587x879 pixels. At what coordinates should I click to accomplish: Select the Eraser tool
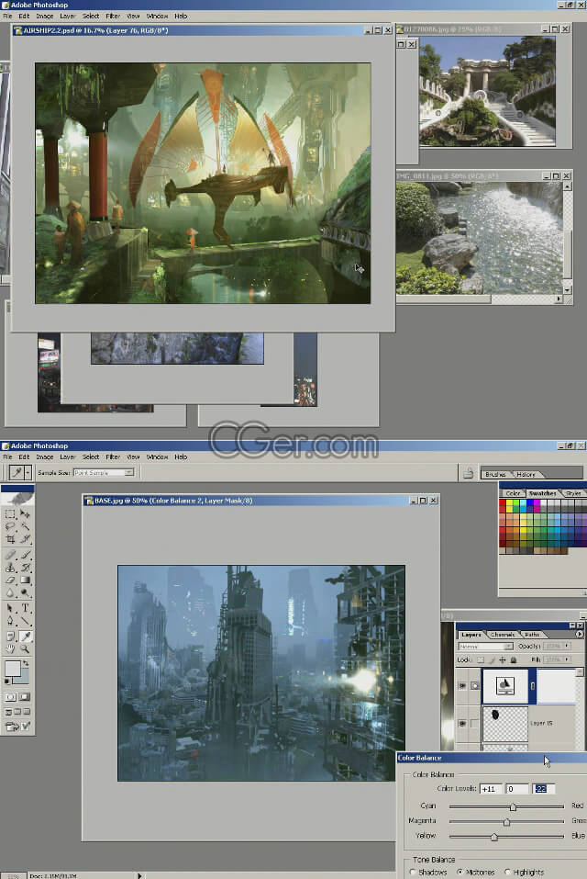(x=10, y=580)
